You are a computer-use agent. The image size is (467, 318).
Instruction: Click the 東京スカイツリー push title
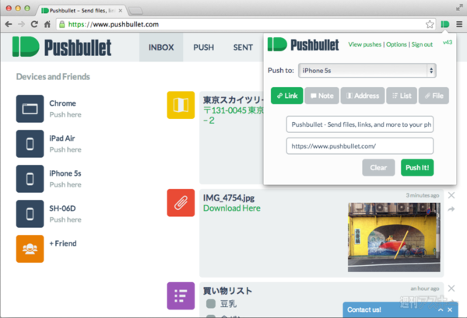coord(233,100)
